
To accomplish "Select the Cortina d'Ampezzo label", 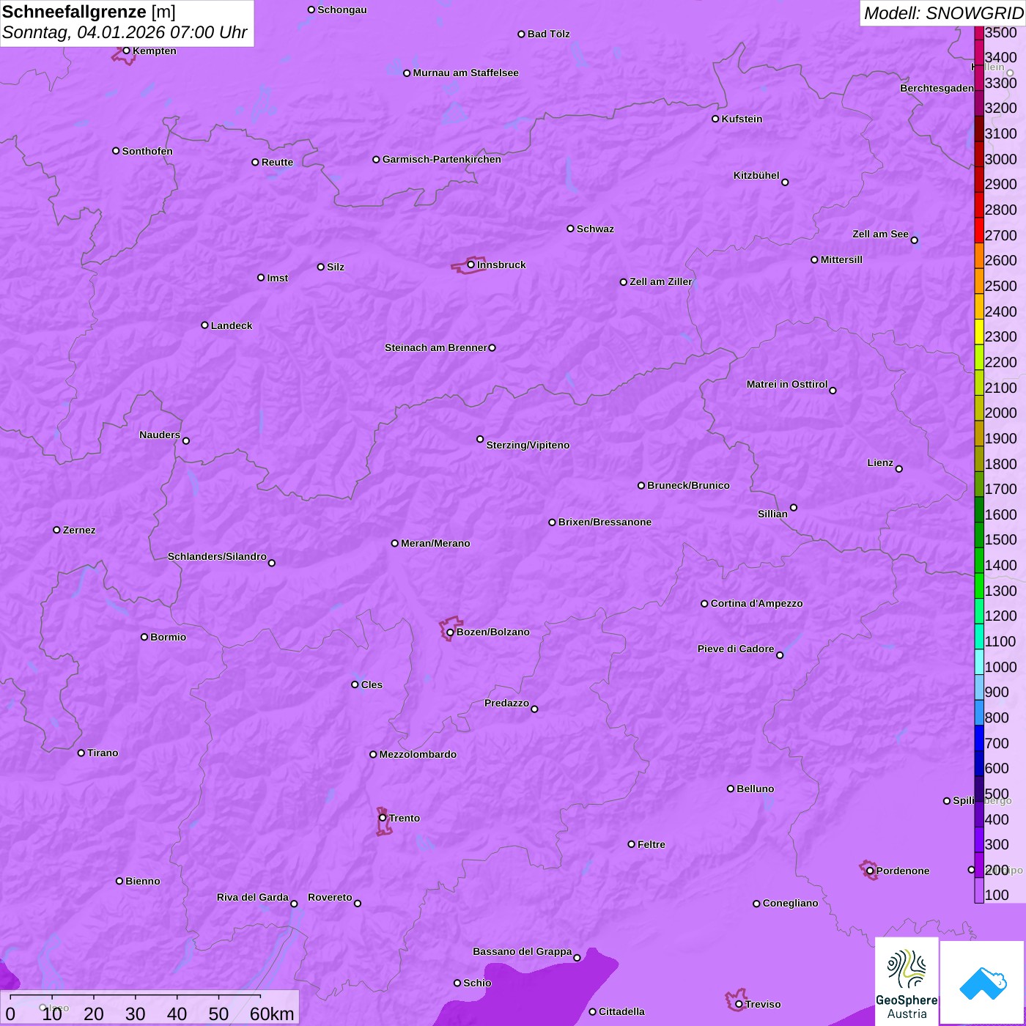I will [757, 603].
